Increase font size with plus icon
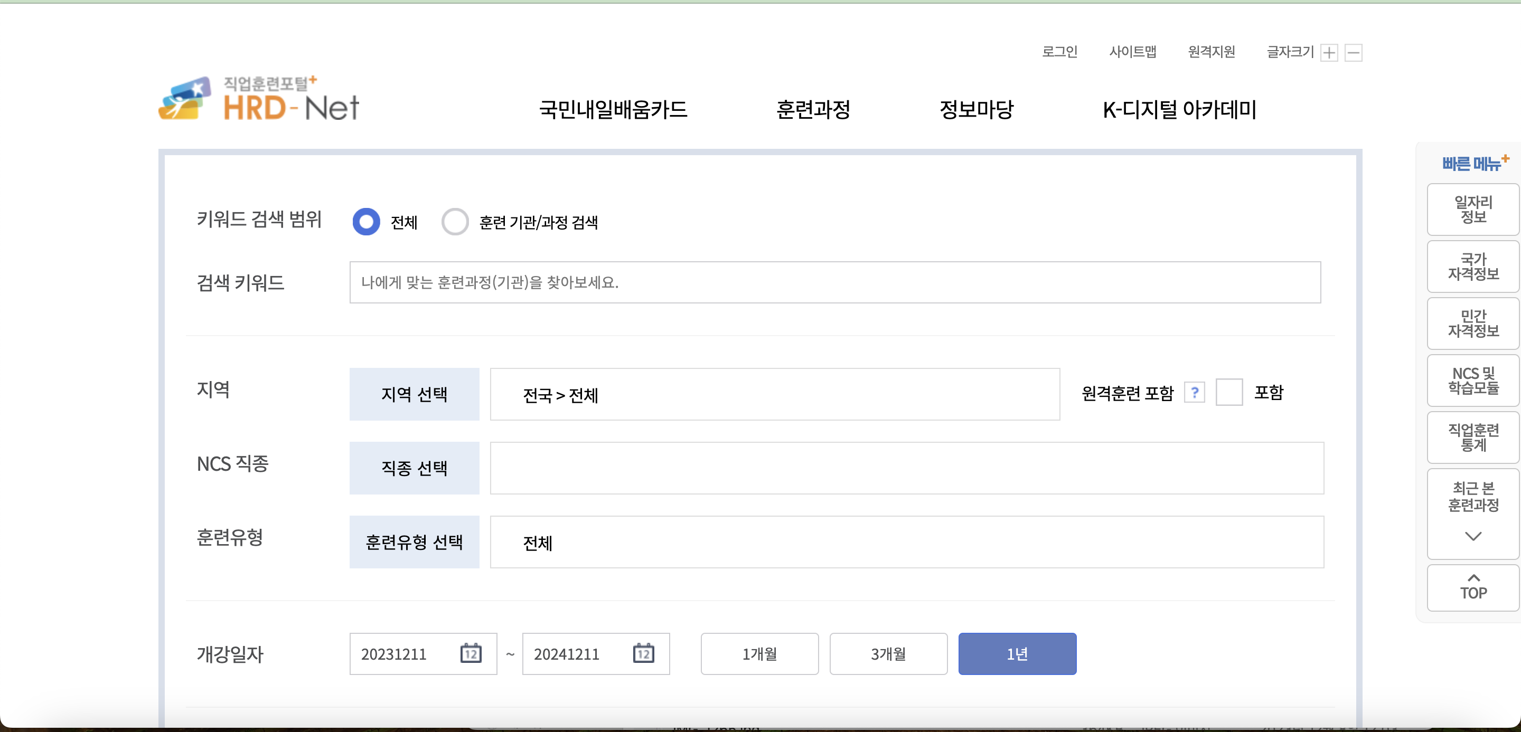 click(x=1329, y=52)
